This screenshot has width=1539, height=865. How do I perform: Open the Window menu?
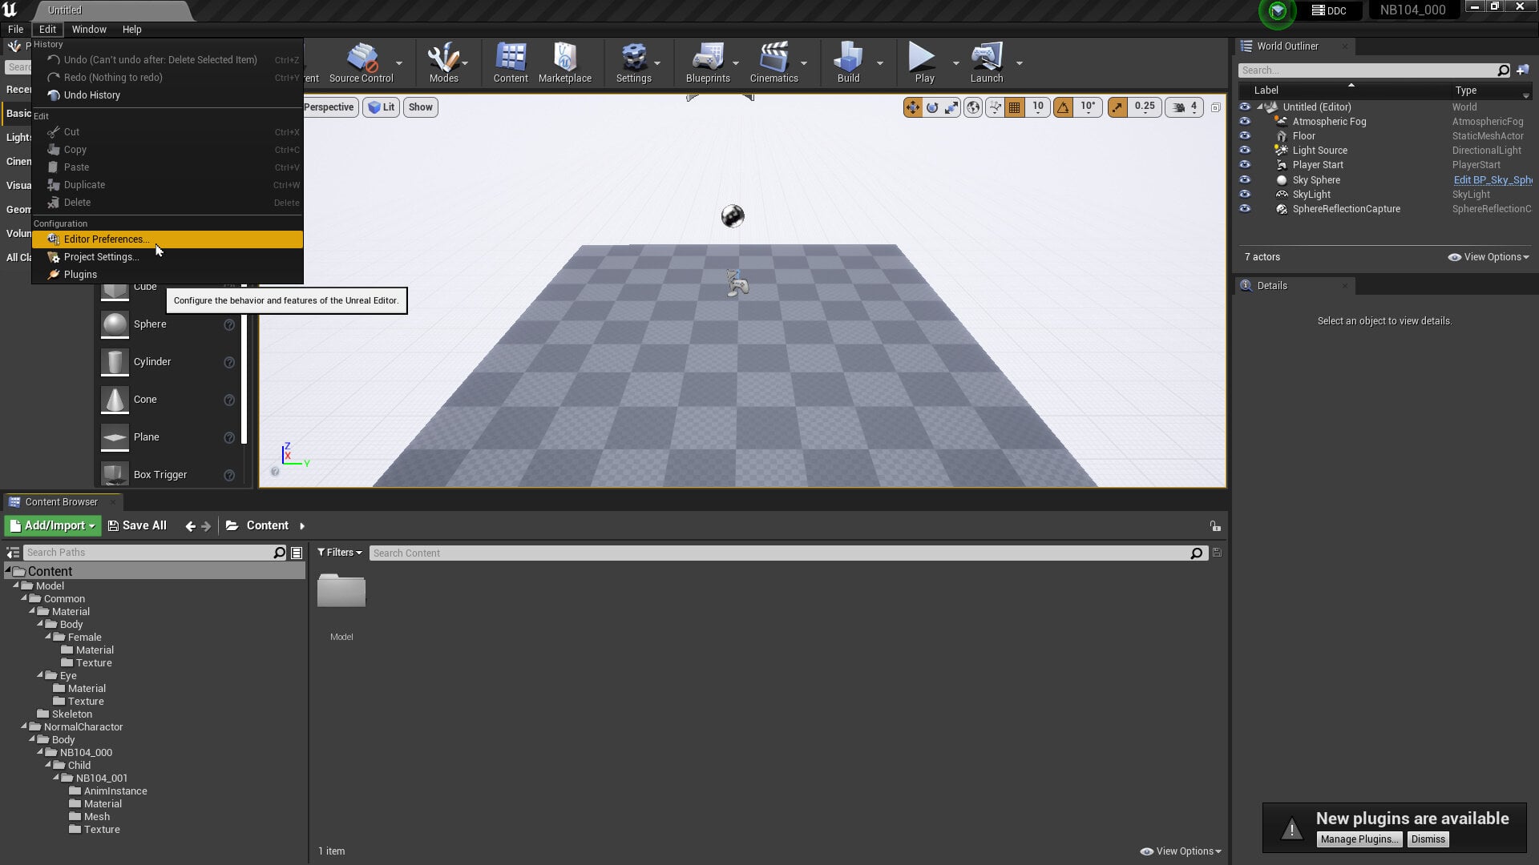coord(89,30)
